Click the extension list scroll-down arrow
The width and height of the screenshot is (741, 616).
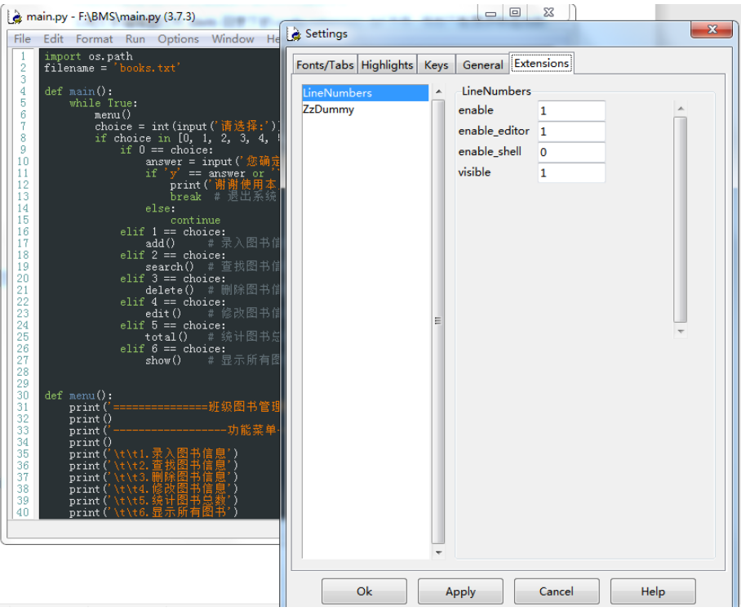[438, 552]
